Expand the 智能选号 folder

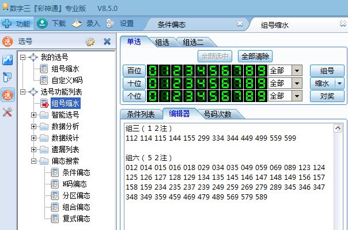coord(33,115)
